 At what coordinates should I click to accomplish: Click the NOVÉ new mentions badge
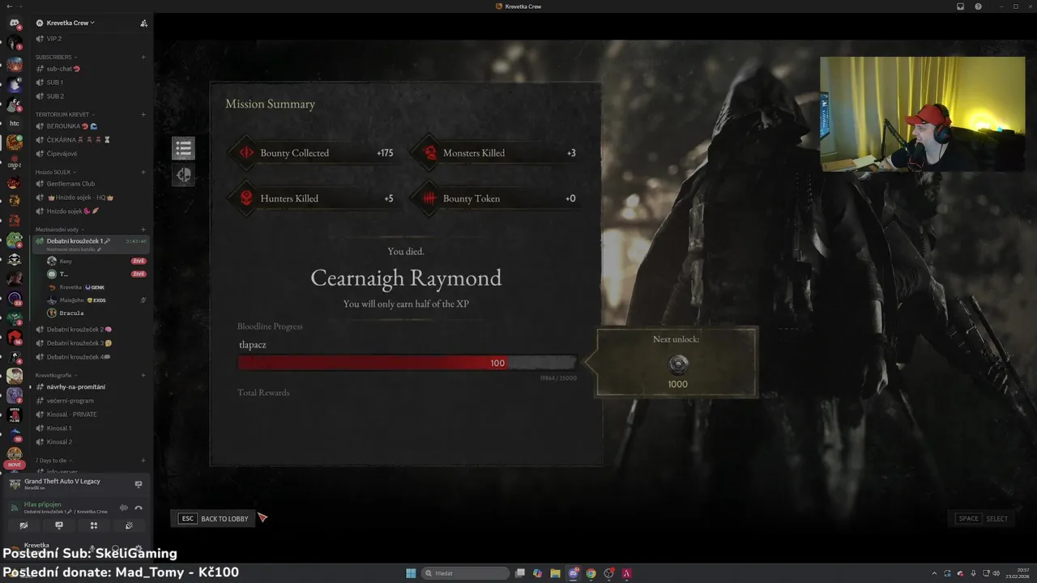[14, 465]
